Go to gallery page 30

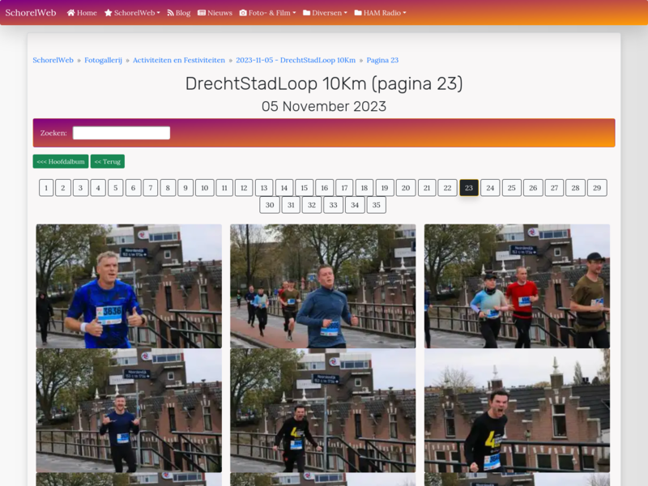click(x=270, y=205)
